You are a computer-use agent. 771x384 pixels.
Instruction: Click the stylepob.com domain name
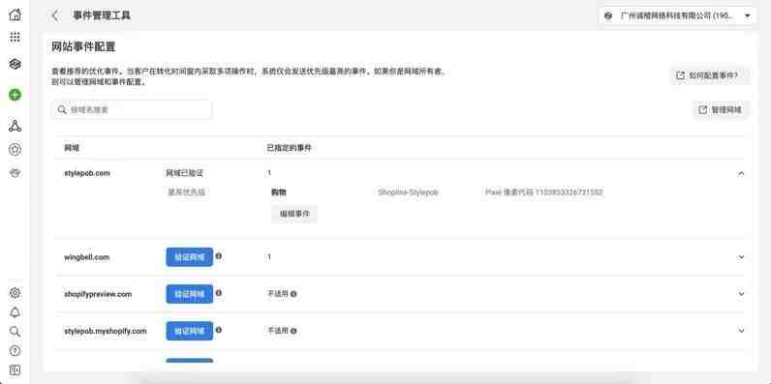click(87, 173)
